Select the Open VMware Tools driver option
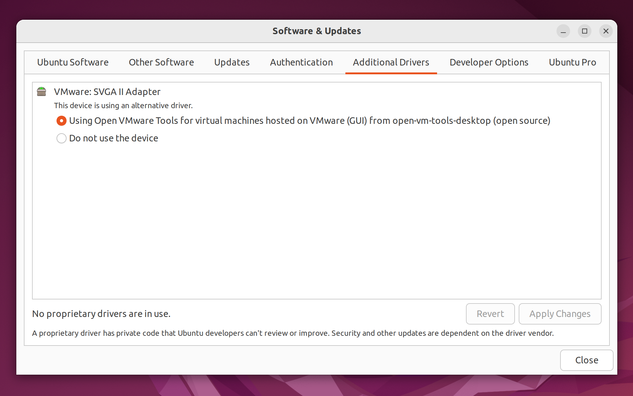This screenshot has width=633, height=396. coord(62,121)
